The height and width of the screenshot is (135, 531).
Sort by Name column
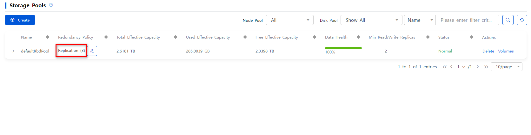coord(48,37)
